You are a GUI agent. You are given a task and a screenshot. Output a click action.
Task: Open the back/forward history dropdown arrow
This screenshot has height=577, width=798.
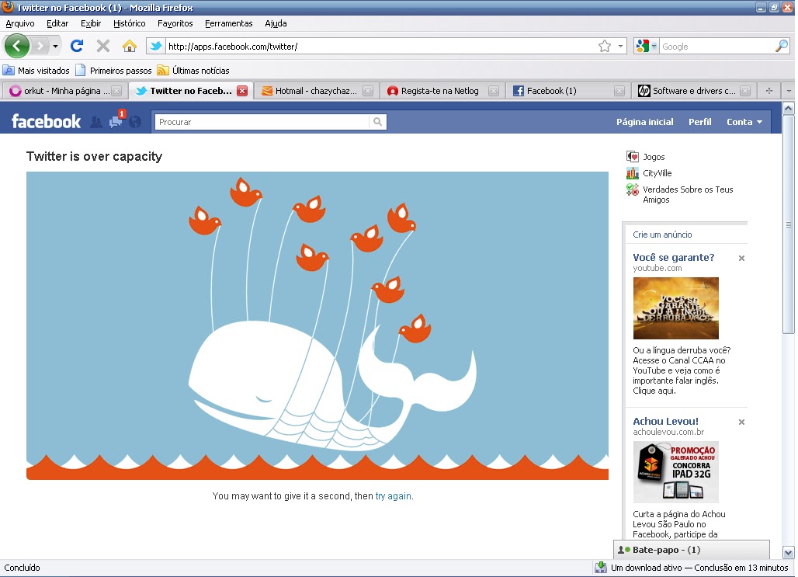[x=55, y=47]
